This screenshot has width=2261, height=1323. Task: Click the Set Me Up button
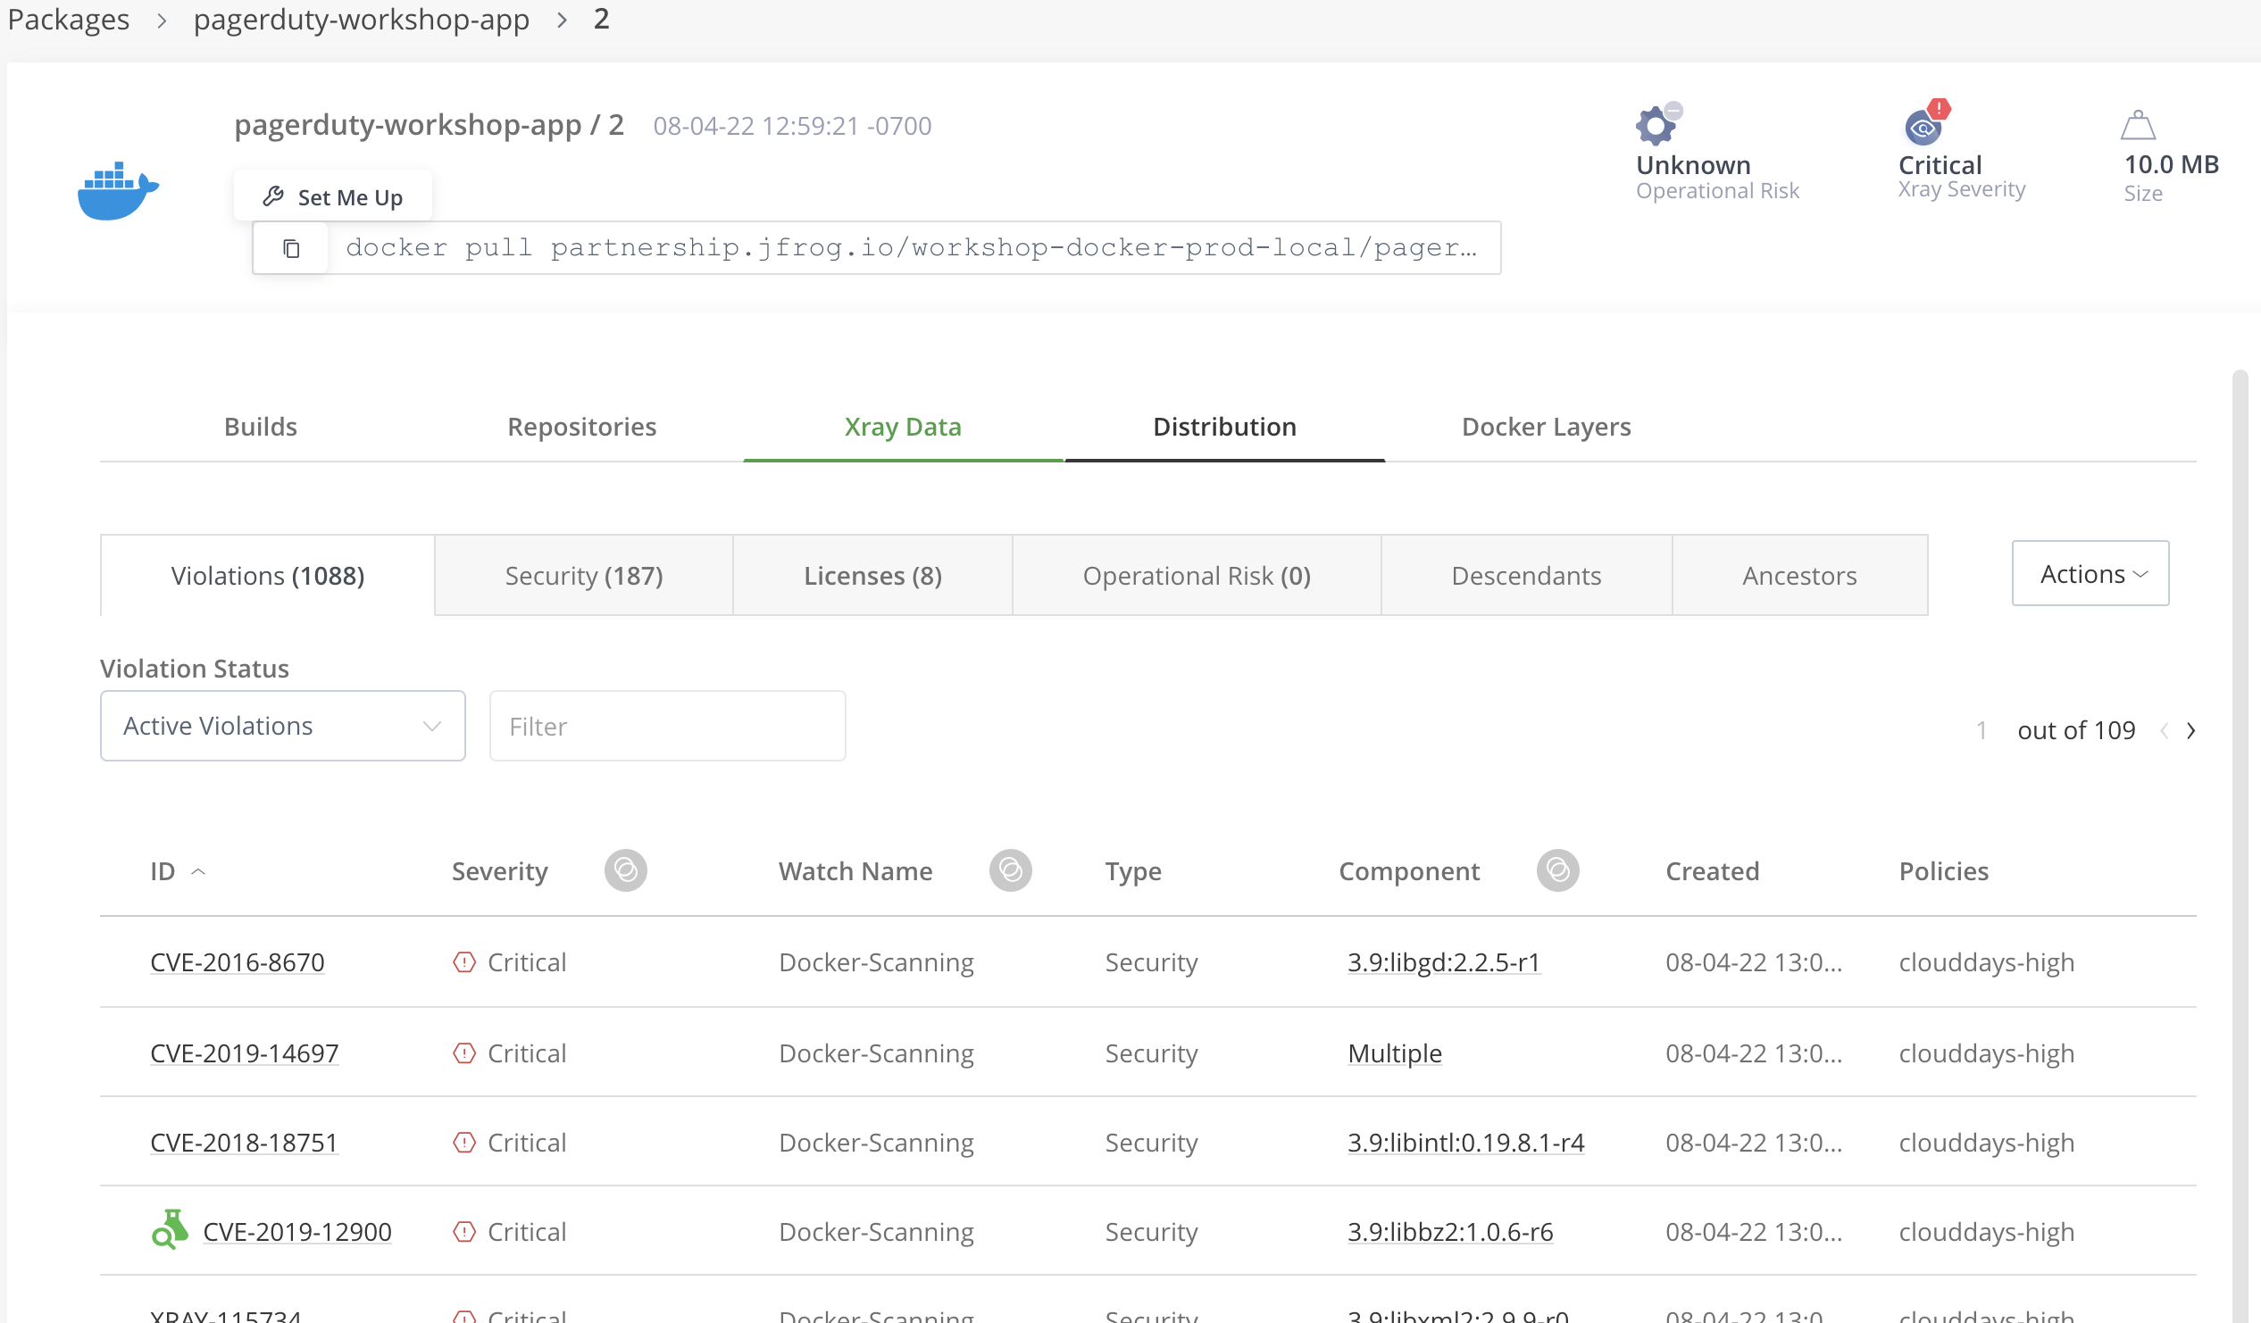pyautogui.click(x=333, y=196)
